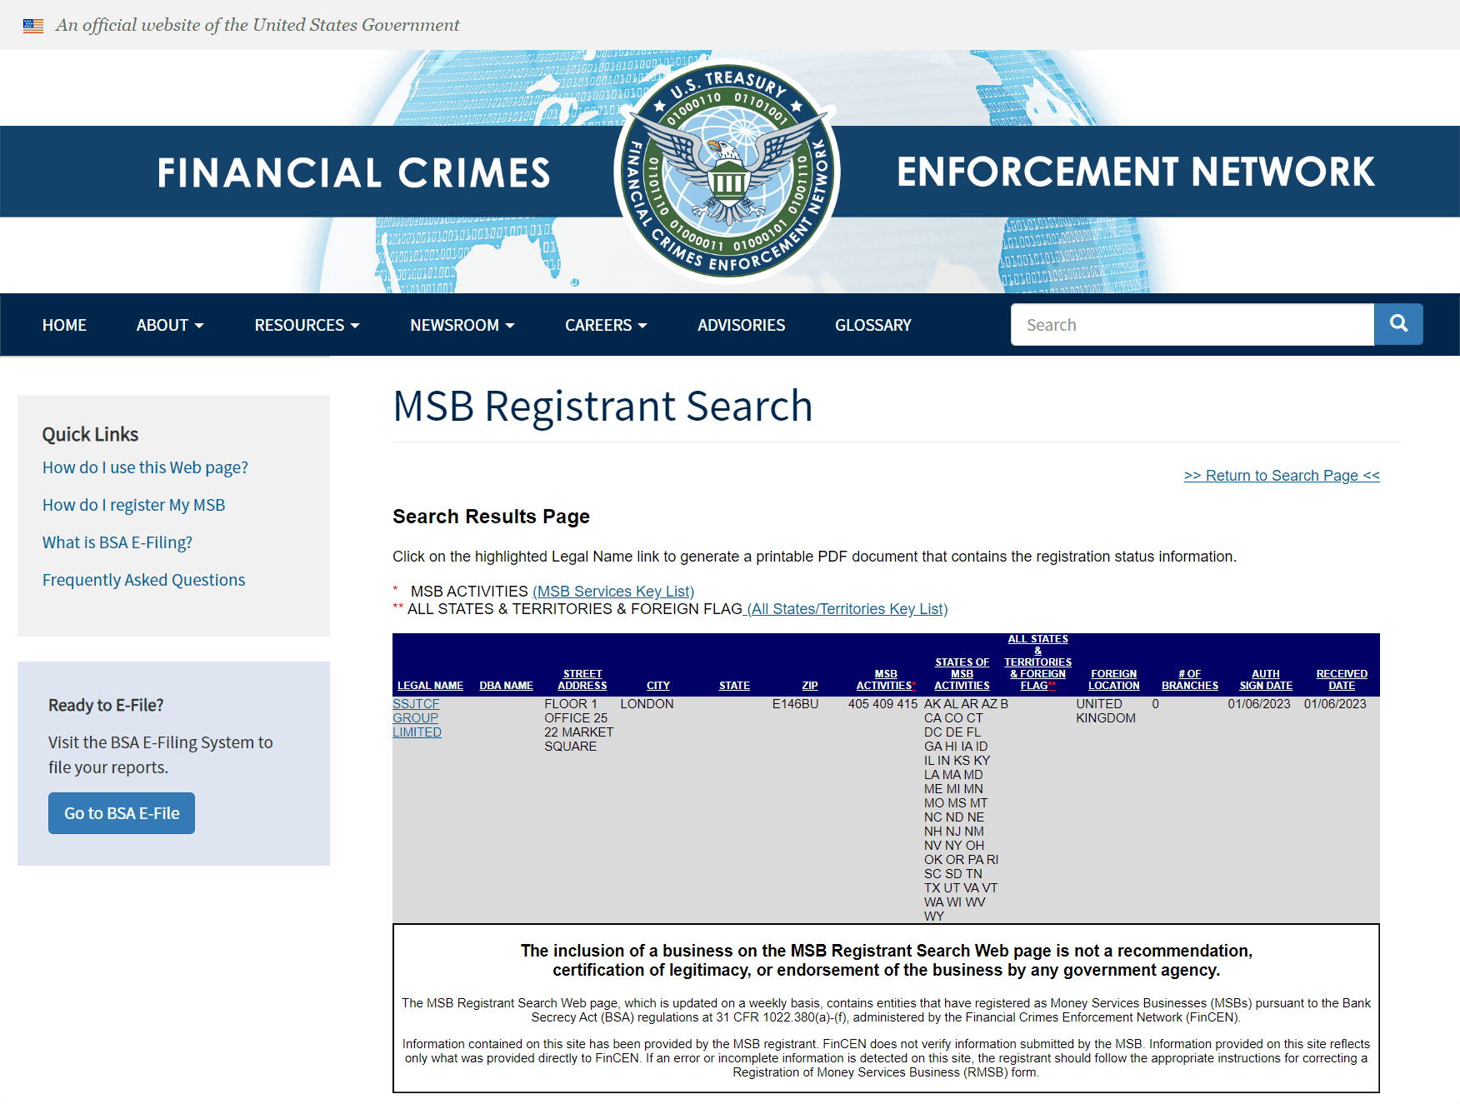Click the FINANCIAL CRIMES banner text
1460x1104 pixels.
(x=354, y=172)
